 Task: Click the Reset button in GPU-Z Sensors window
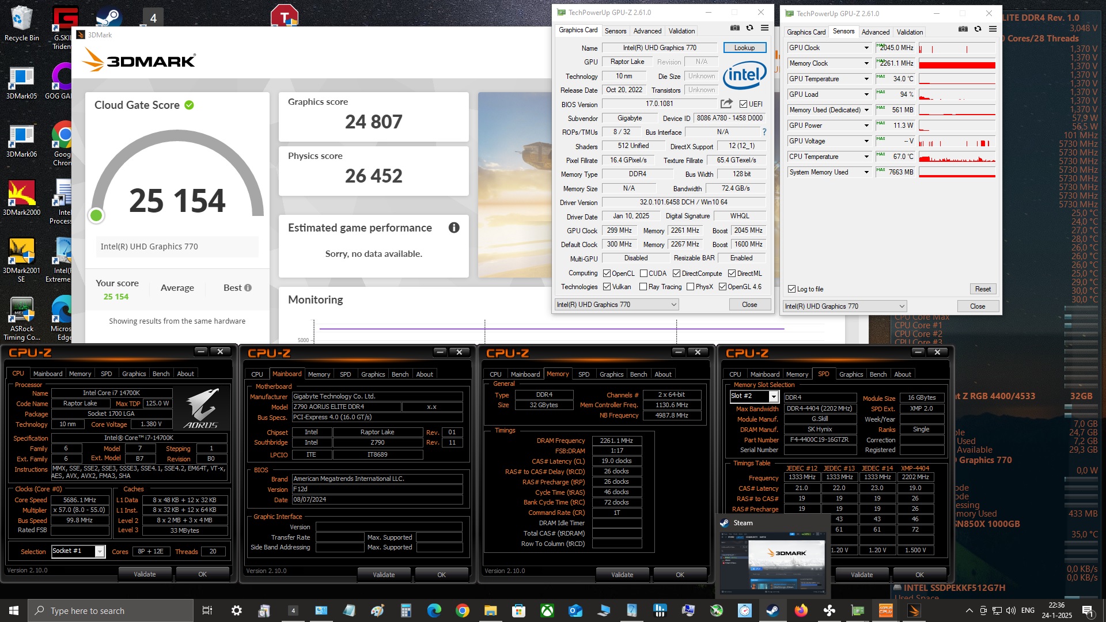click(983, 289)
